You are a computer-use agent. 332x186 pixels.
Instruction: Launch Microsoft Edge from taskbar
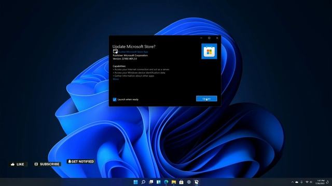tap(166, 182)
